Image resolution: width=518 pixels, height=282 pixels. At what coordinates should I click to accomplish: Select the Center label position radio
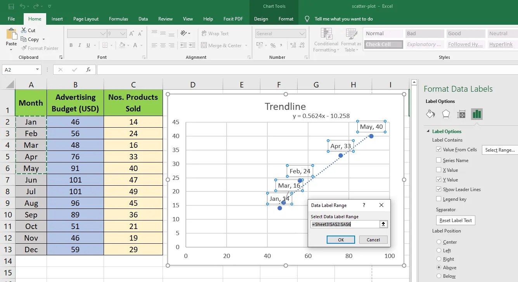coord(439,242)
